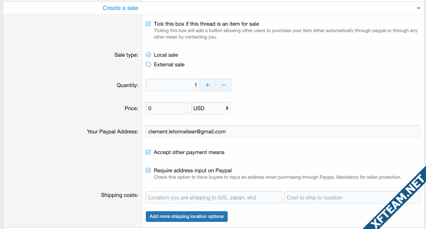426x229 pixels.
Task: Toggle via the Tick this box item for sale label
Action: (x=207, y=24)
